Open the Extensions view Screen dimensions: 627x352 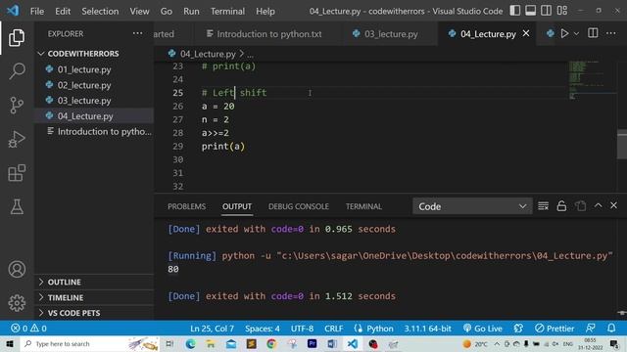[x=17, y=173]
